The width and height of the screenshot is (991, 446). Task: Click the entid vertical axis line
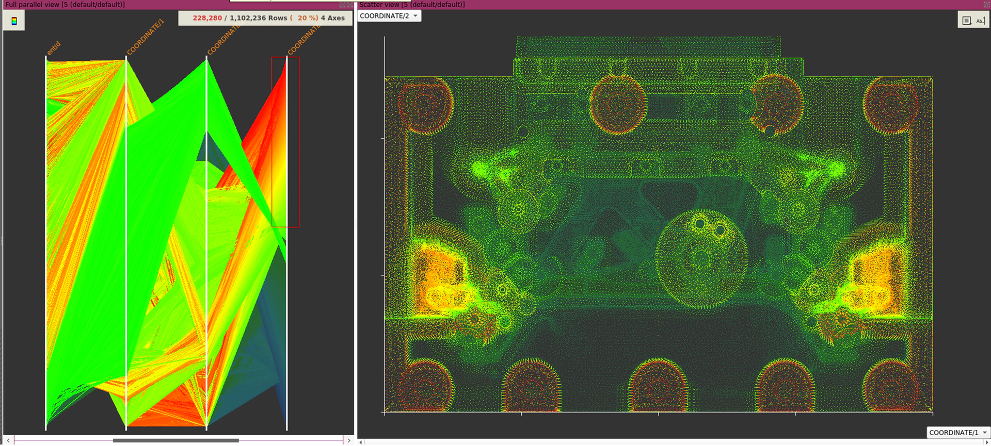[46, 242]
